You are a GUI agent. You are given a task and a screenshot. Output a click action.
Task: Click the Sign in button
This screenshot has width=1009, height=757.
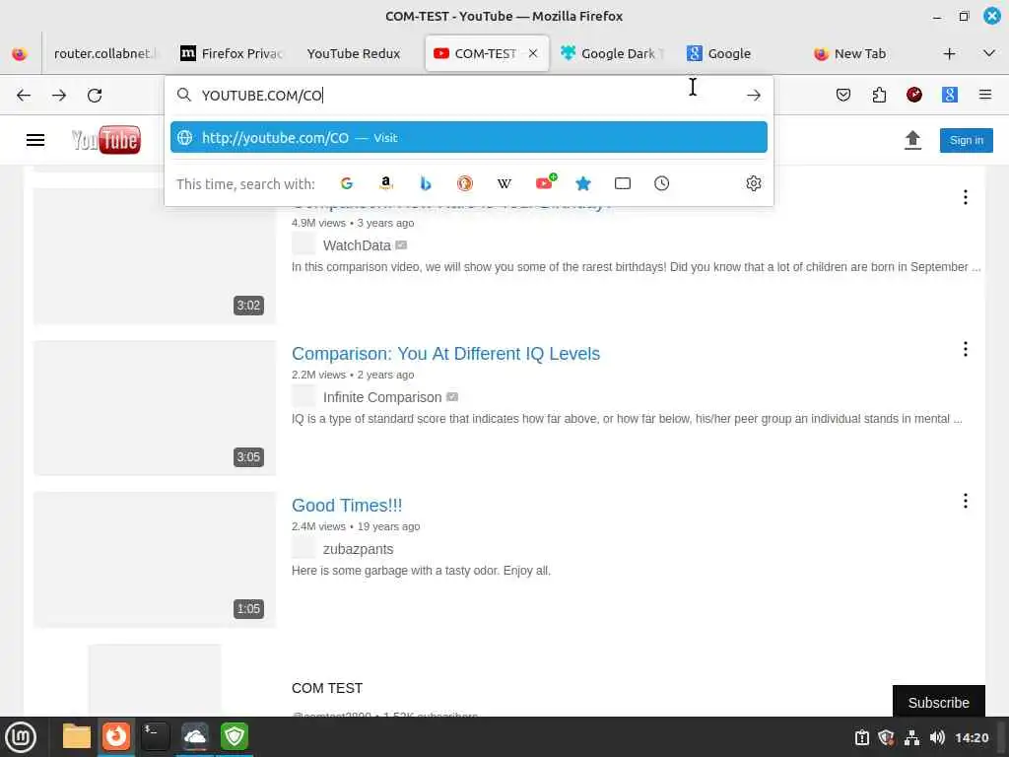tap(966, 140)
